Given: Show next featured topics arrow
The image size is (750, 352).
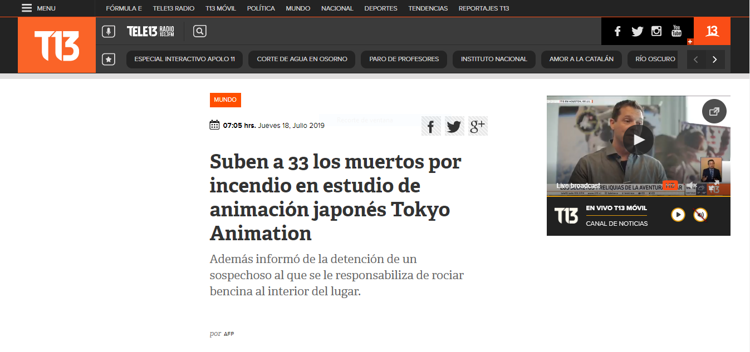Looking at the screenshot, I should pos(715,60).
